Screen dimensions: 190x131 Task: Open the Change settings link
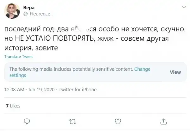[142, 69]
